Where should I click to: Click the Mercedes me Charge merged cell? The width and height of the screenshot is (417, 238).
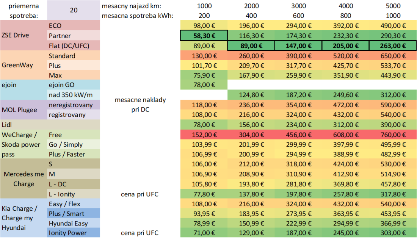(x=24, y=179)
